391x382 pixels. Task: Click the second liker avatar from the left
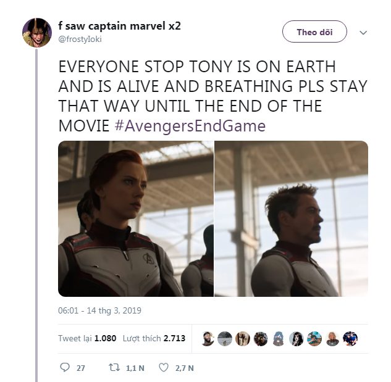coord(225,338)
